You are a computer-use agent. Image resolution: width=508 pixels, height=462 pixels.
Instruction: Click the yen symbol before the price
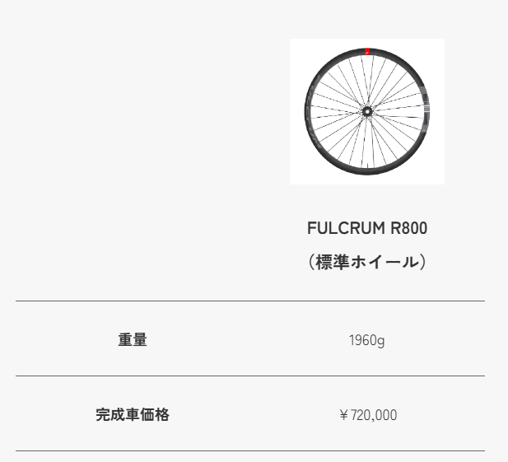(343, 415)
